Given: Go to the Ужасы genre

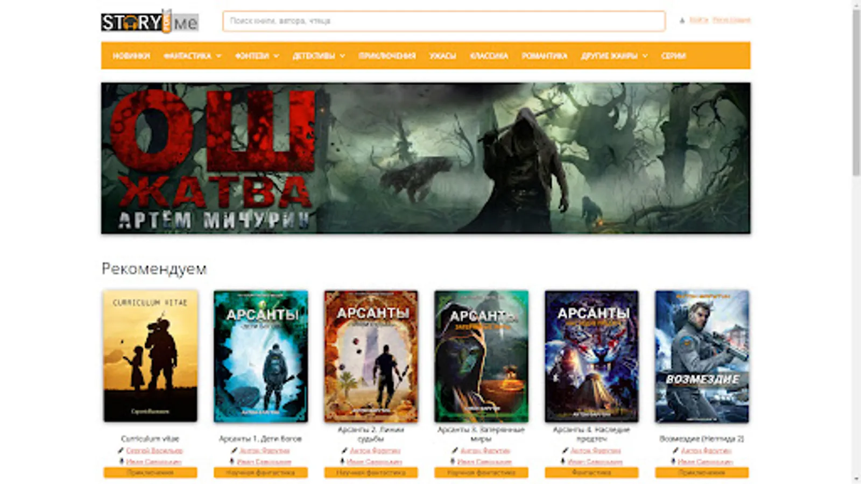Looking at the screenshot, I should pos(443,56).
